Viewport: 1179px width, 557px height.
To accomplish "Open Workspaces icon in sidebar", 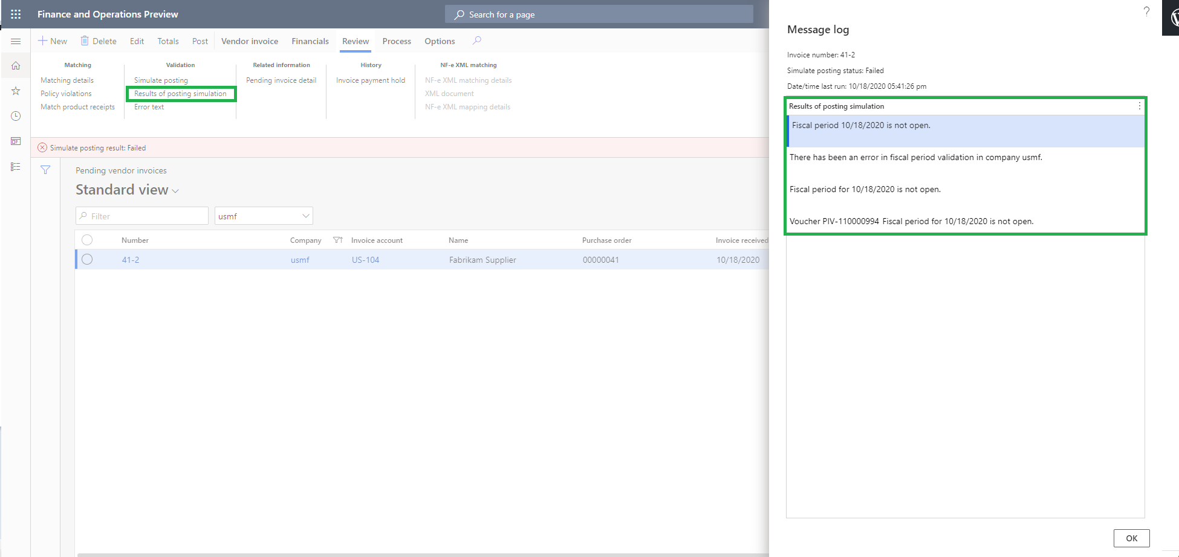I will pos(16,141).
